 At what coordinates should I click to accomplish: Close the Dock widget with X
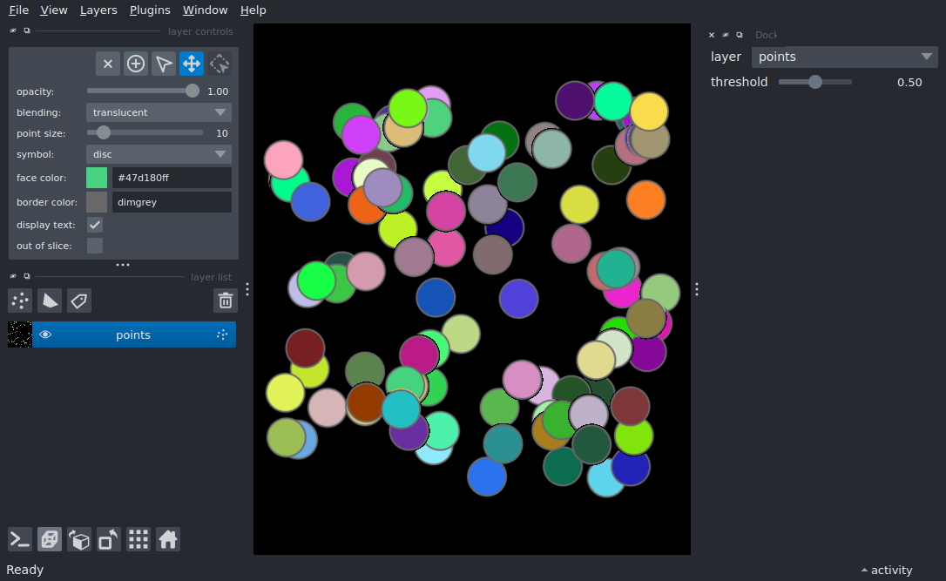click(712, 35)
